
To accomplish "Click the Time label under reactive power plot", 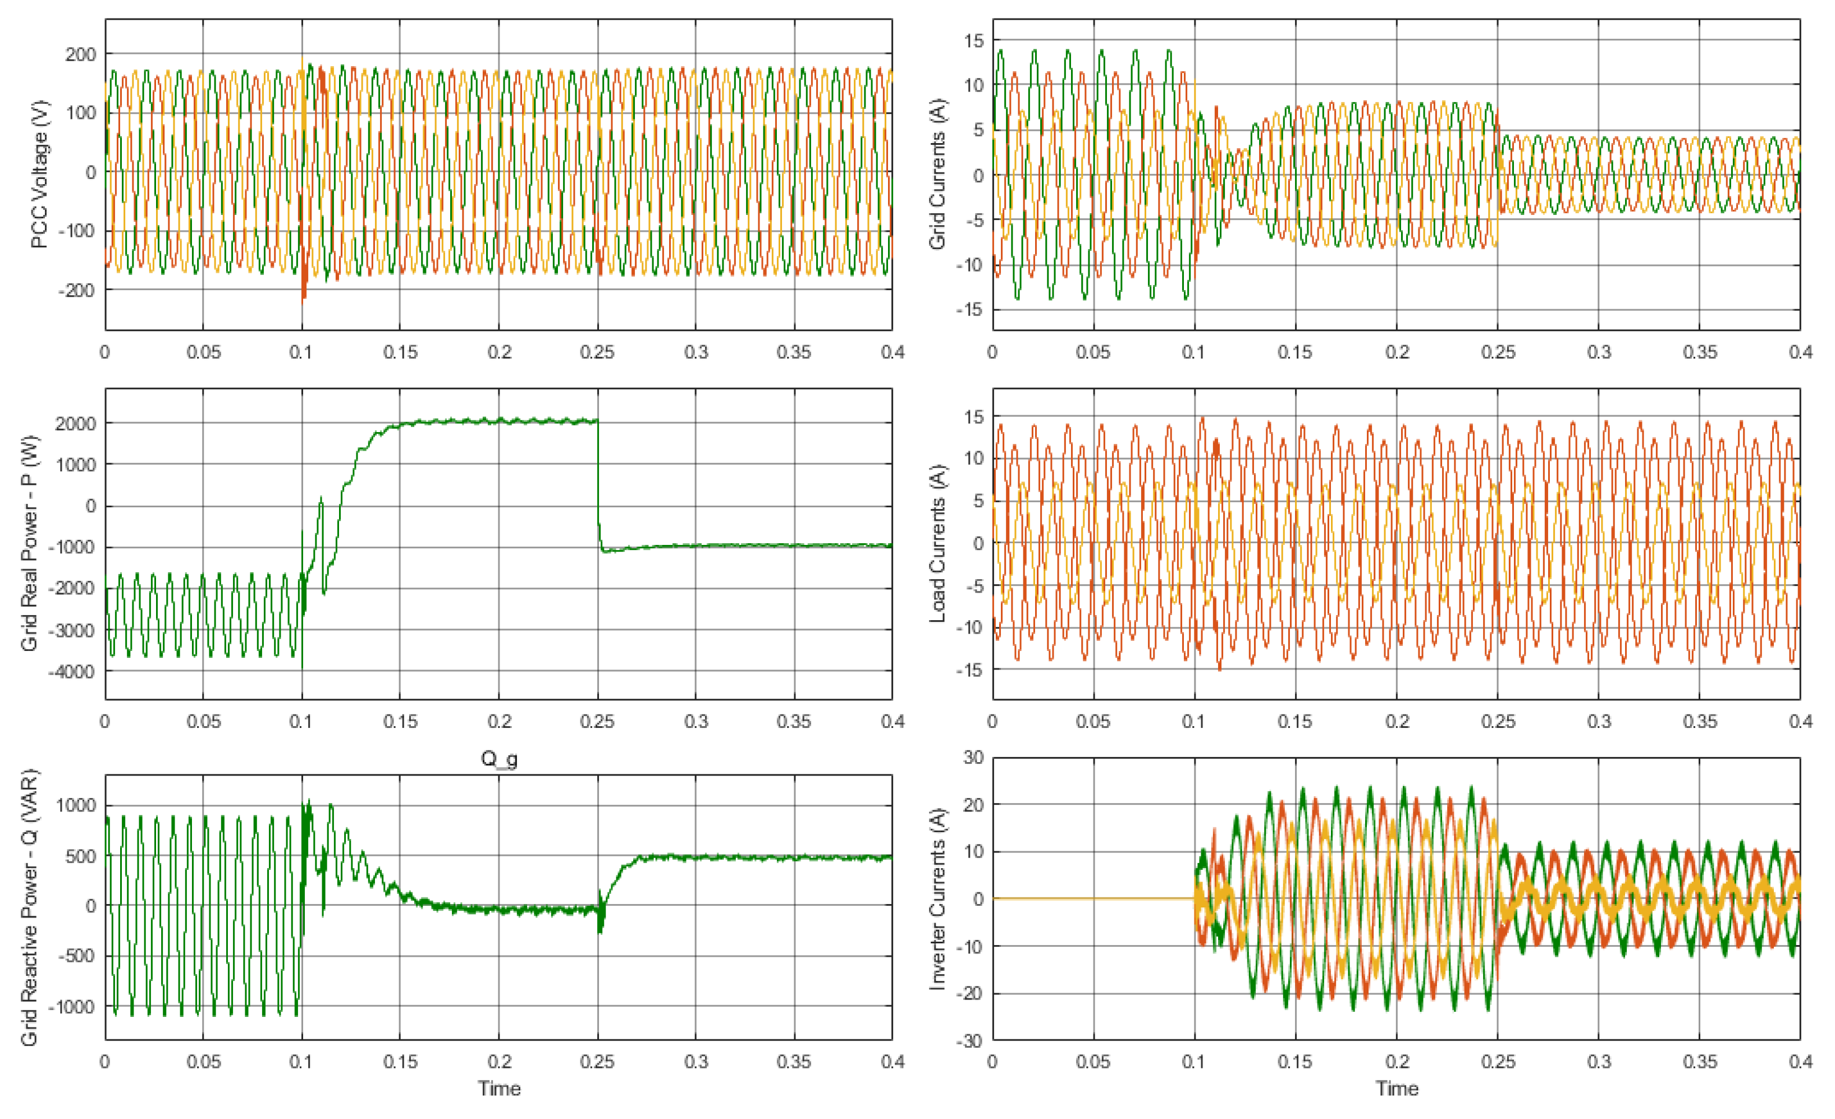I will tap(499, 1089).
